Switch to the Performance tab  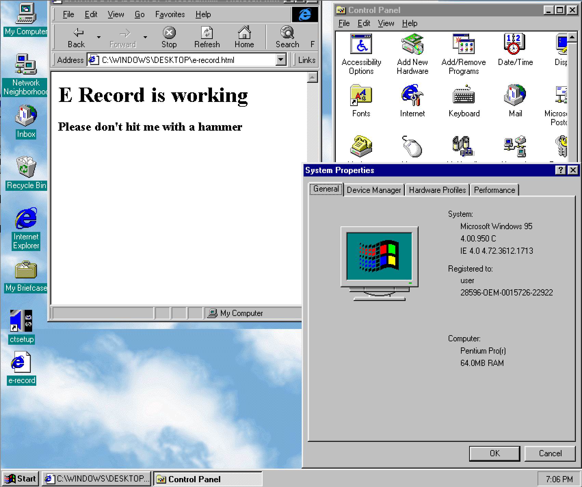point(494,190)
